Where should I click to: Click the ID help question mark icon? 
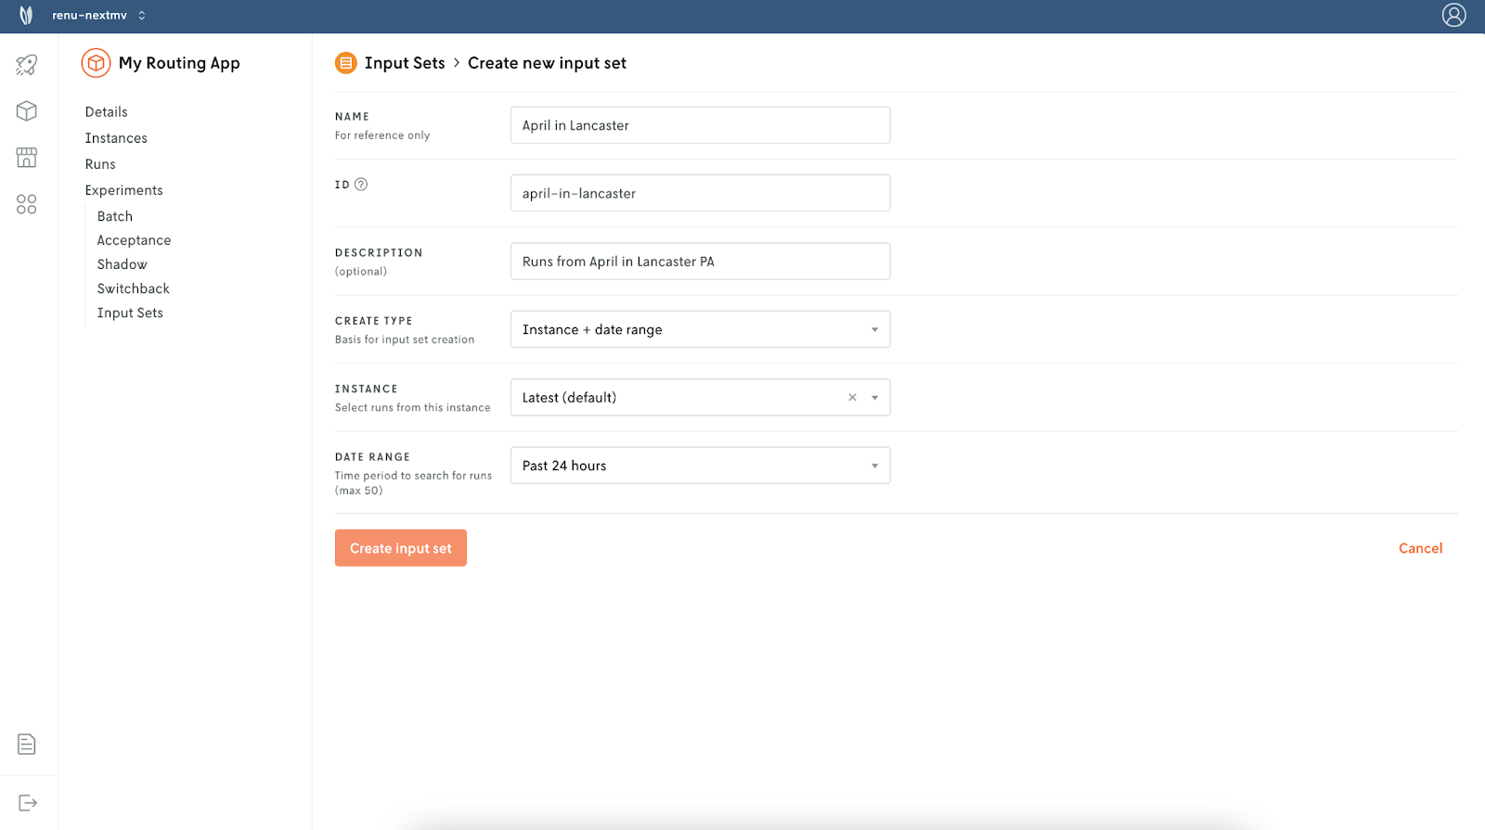point(361,185)
